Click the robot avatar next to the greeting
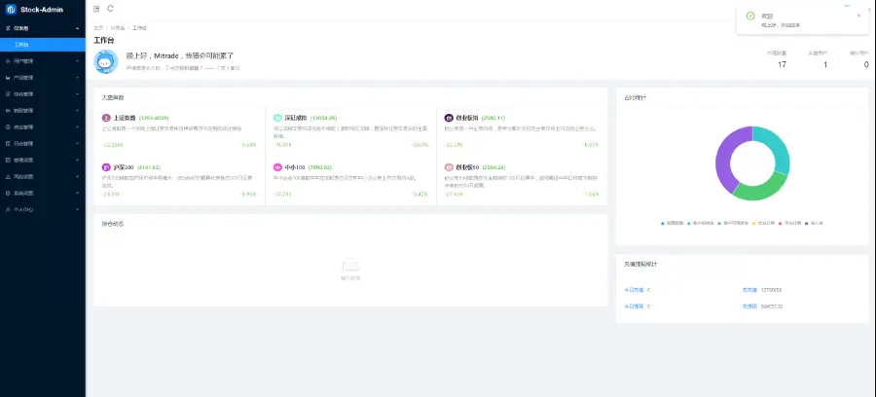This screenshot has width=876, height=397. click(x=106, y=61)
